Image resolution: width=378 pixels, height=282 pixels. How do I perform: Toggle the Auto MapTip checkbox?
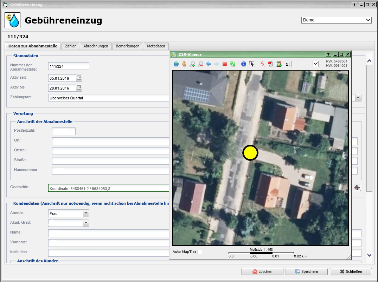[200, 252]
